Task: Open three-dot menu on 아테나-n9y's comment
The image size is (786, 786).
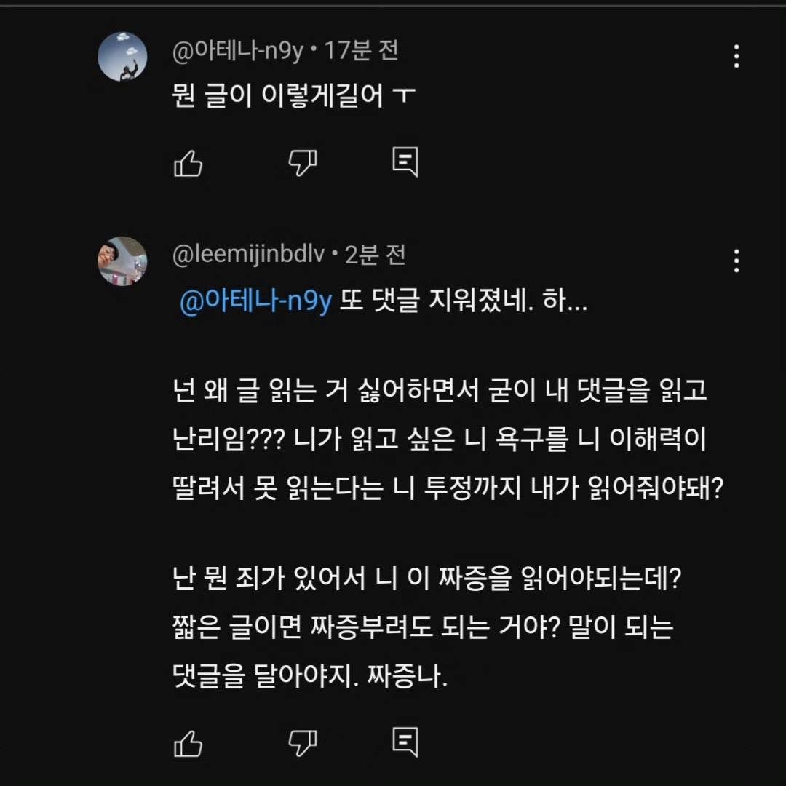Action: [737, 56]
